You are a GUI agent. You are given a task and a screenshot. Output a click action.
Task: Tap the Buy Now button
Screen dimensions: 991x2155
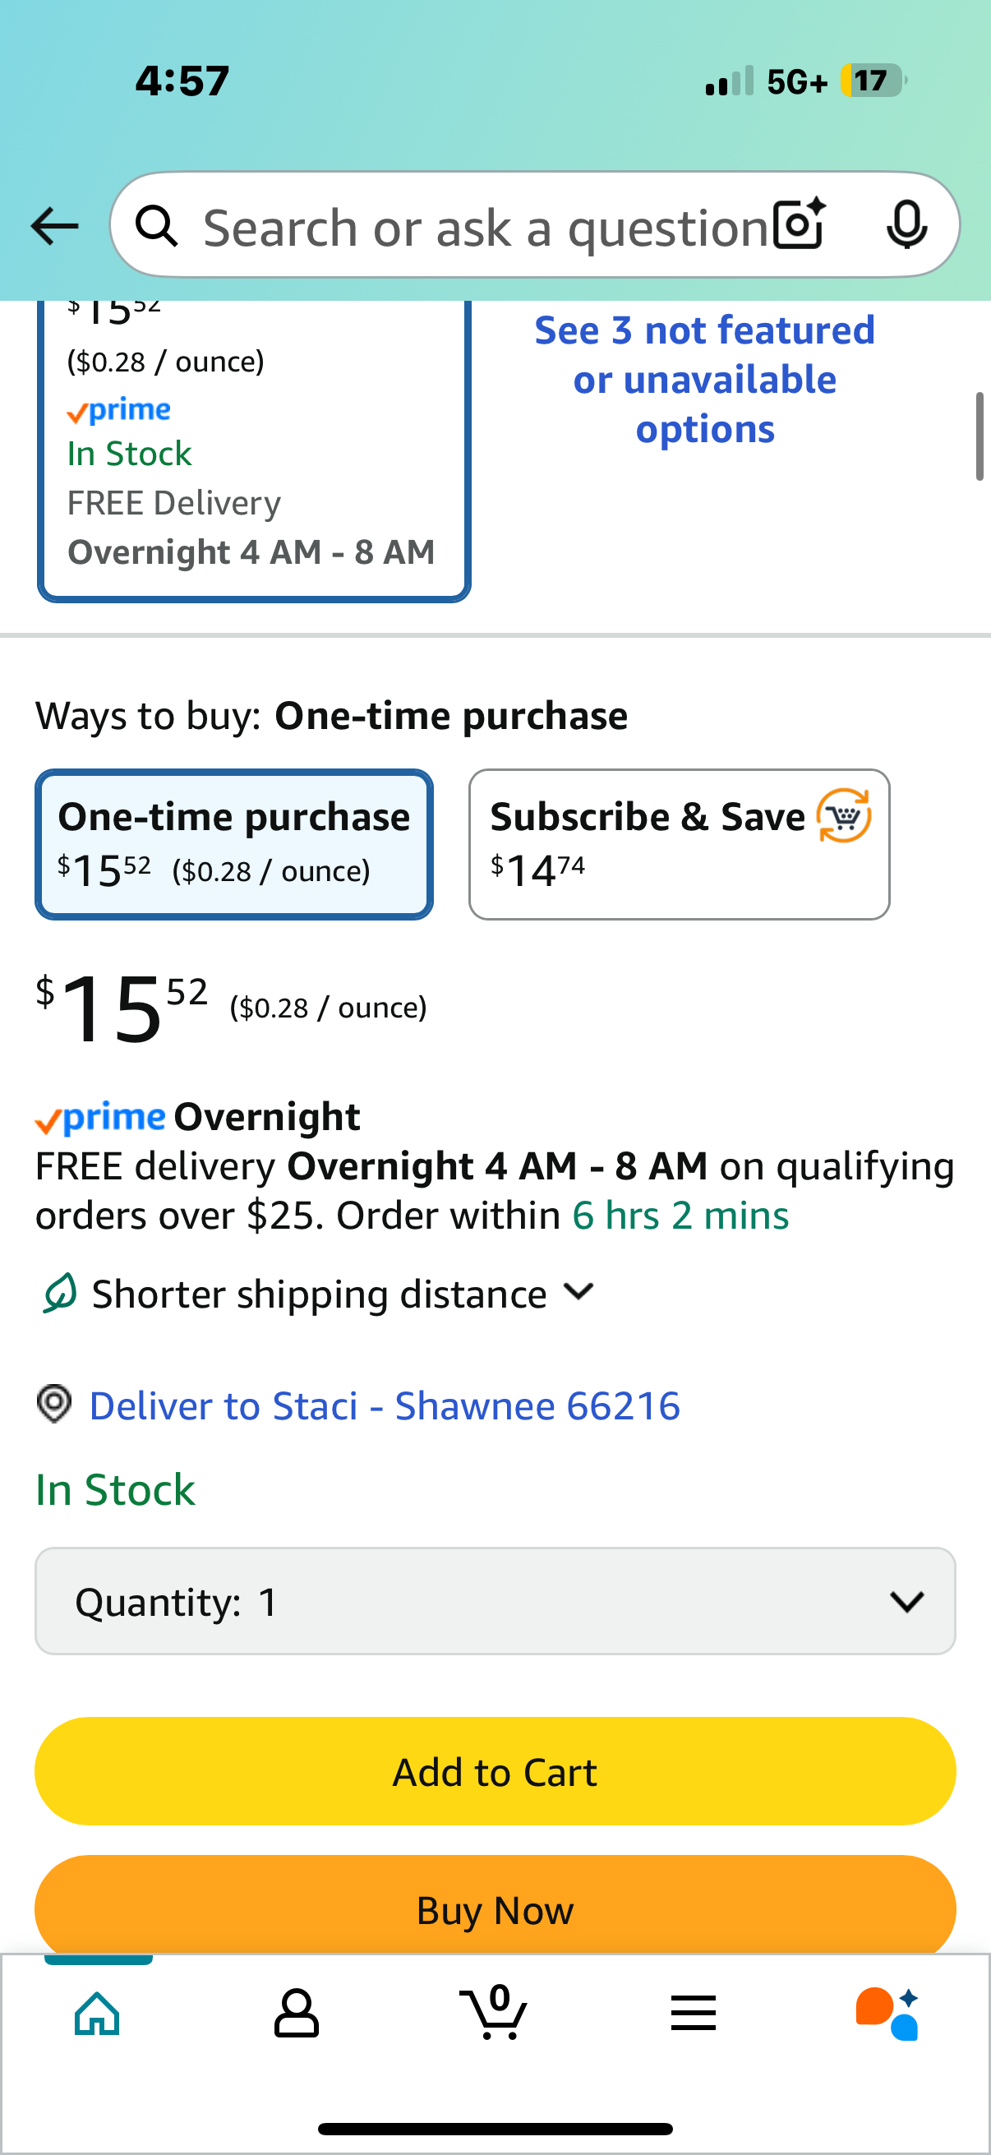click(495, 1906)
